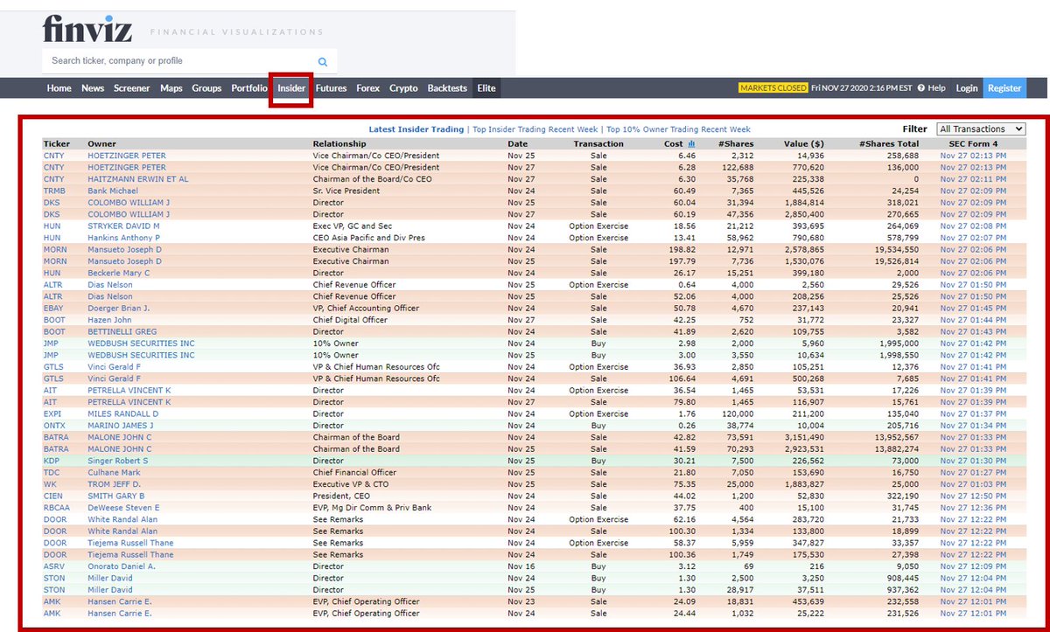Screen dimensions: 1050x632
Task: Open the Crypto page
Action: [403, 88]
